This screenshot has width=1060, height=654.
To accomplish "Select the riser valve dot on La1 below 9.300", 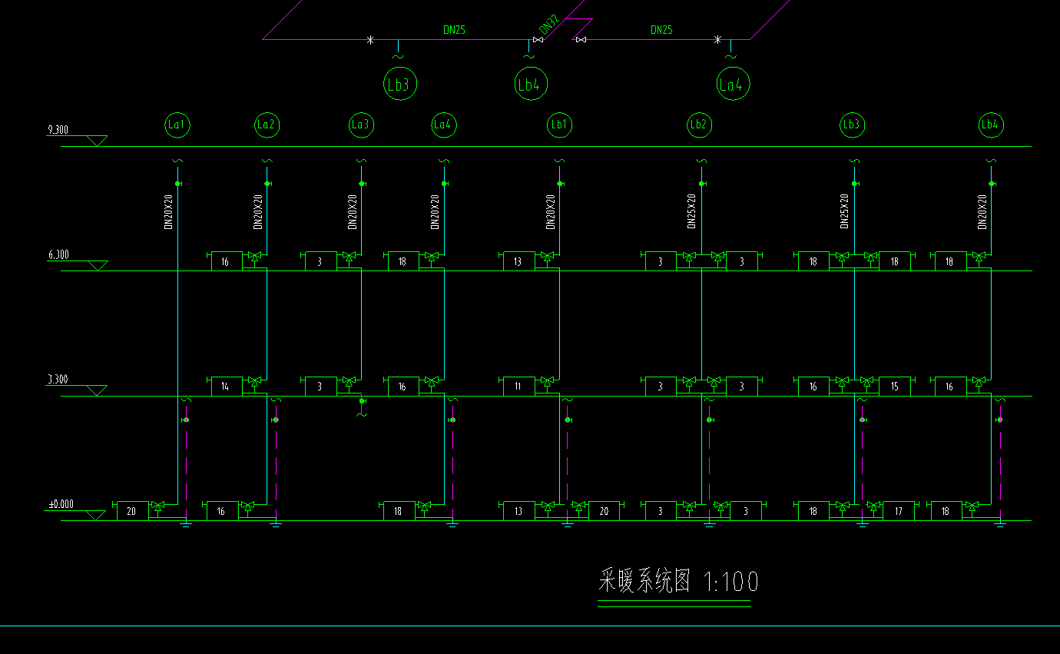I will point(177,184).
